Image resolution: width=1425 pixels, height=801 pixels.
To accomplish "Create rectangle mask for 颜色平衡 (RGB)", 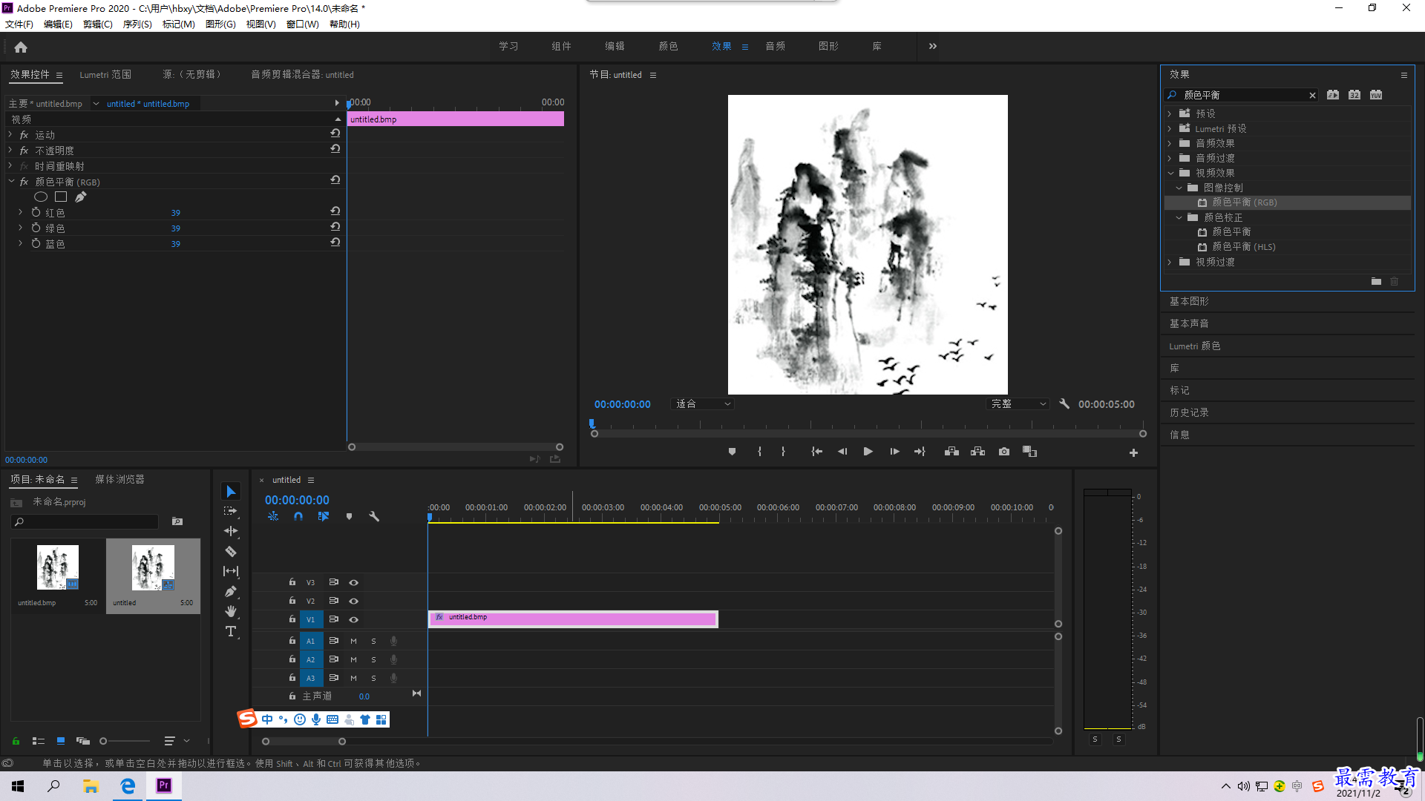I will pyautogui.click(x=61, y=197).
